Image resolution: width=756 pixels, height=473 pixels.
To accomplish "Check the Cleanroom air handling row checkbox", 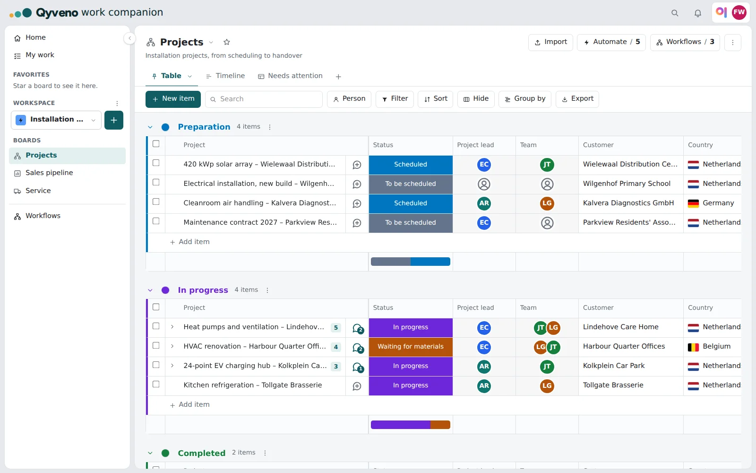I will tap(156, 201).
